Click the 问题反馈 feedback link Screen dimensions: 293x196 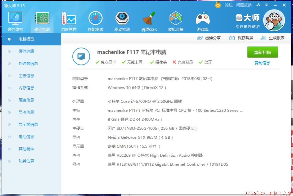[244, 5]
